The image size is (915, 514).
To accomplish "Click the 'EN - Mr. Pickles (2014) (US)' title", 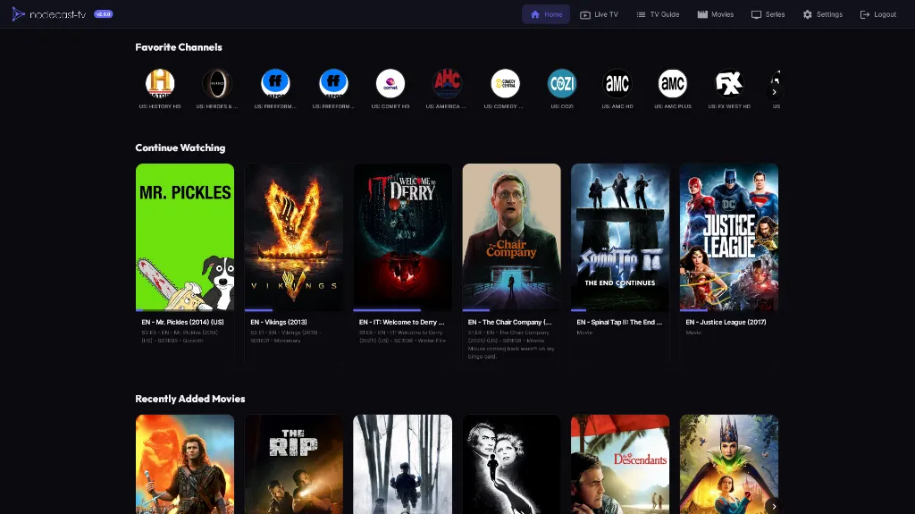I will coord(182,322).
